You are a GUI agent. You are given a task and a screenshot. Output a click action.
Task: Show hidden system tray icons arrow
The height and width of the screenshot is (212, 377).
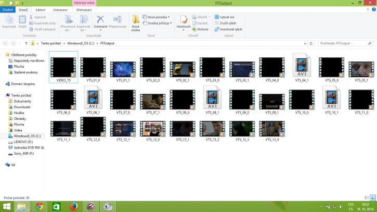coord(321,207)
